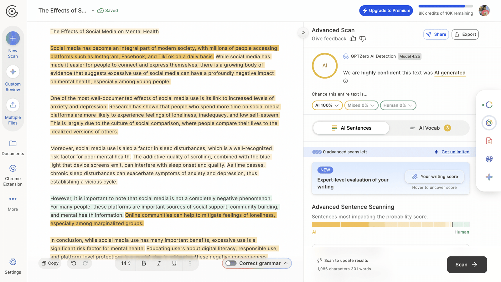The height and width of the screenshot is (282, 501).
Task: Toggle the Correct grammar switch
Action: coord(231,263)
